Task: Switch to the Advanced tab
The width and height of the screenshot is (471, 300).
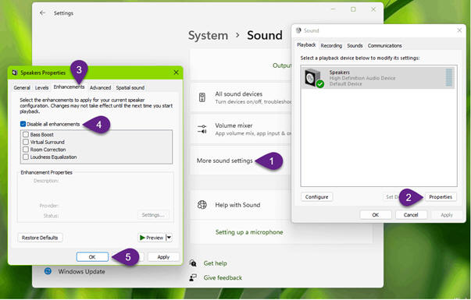Action: (100, 87)
